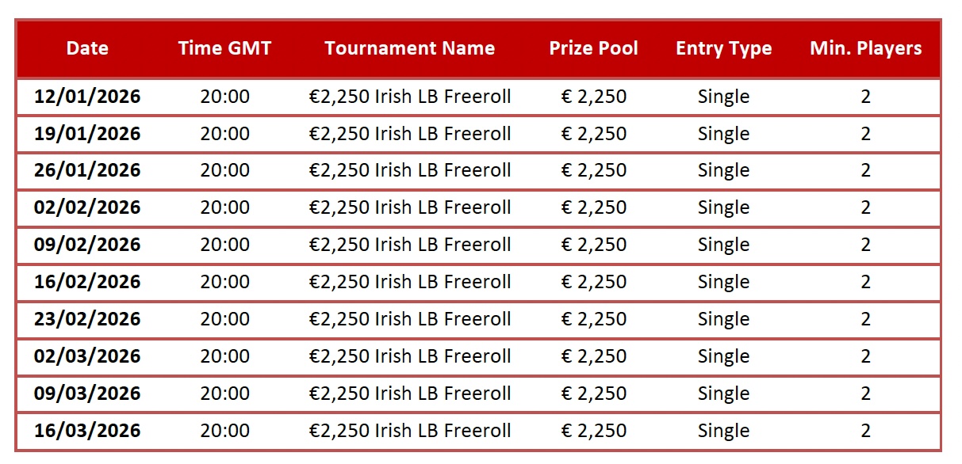
Task: Click the 02/03/2026 date cell
Action: pos(87,356)
